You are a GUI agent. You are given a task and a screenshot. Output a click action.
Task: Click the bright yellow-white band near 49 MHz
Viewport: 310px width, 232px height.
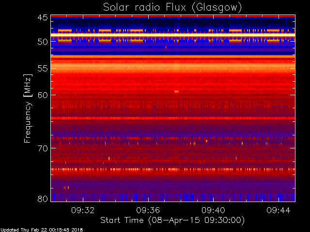(x=173, y=35)
